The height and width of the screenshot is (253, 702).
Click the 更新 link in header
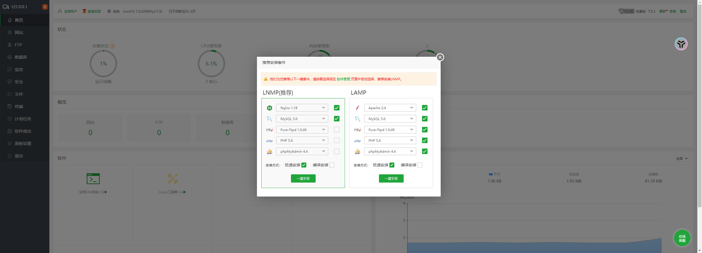(663, 11)
